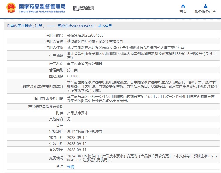Screen dimensions: 221x173
Task: Click the 审批部门 label cell
Action: point(56,132)
